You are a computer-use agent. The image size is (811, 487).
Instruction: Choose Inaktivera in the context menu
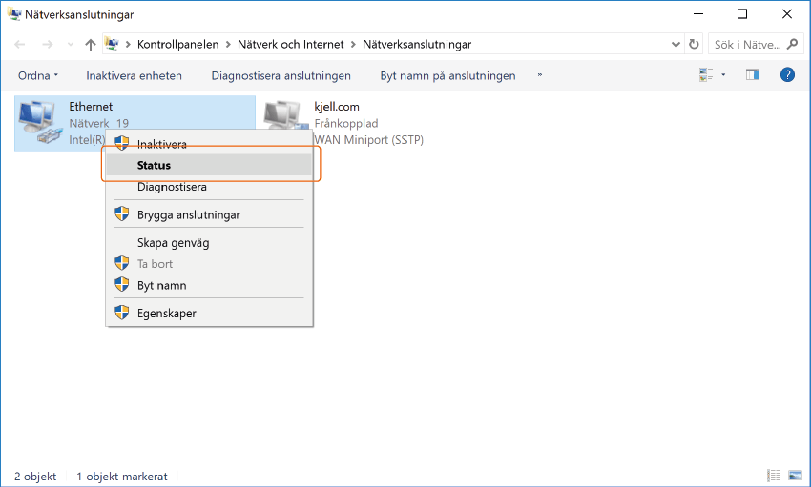(209, 144)
